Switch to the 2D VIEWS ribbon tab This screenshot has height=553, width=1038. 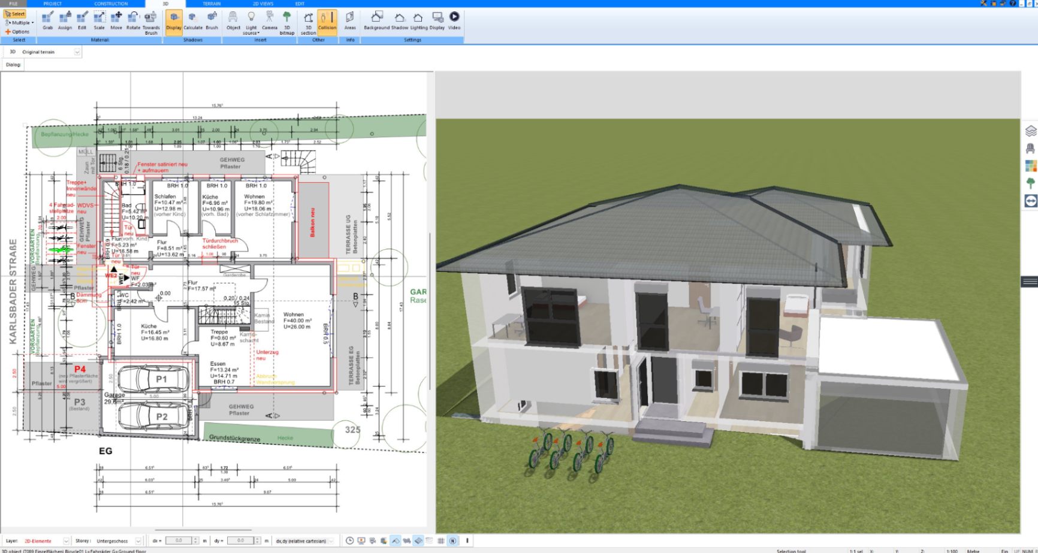(x=263, y=4)
